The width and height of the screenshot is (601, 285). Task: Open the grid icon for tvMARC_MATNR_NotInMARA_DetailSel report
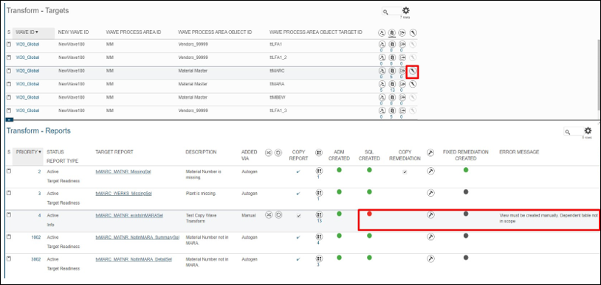click(318, 259)
